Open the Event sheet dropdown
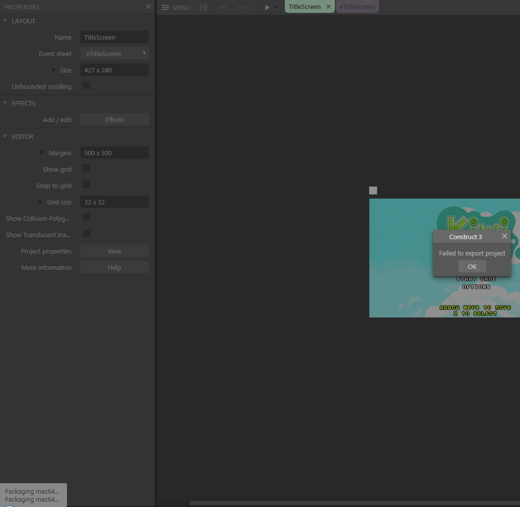The image size is (520, 507). pyautogui.click(x=144, y=53)
